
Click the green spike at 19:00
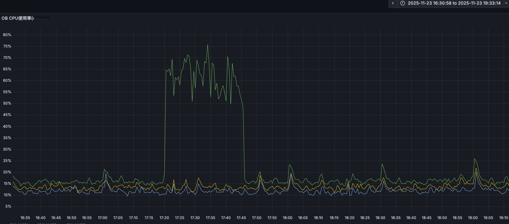474,159
